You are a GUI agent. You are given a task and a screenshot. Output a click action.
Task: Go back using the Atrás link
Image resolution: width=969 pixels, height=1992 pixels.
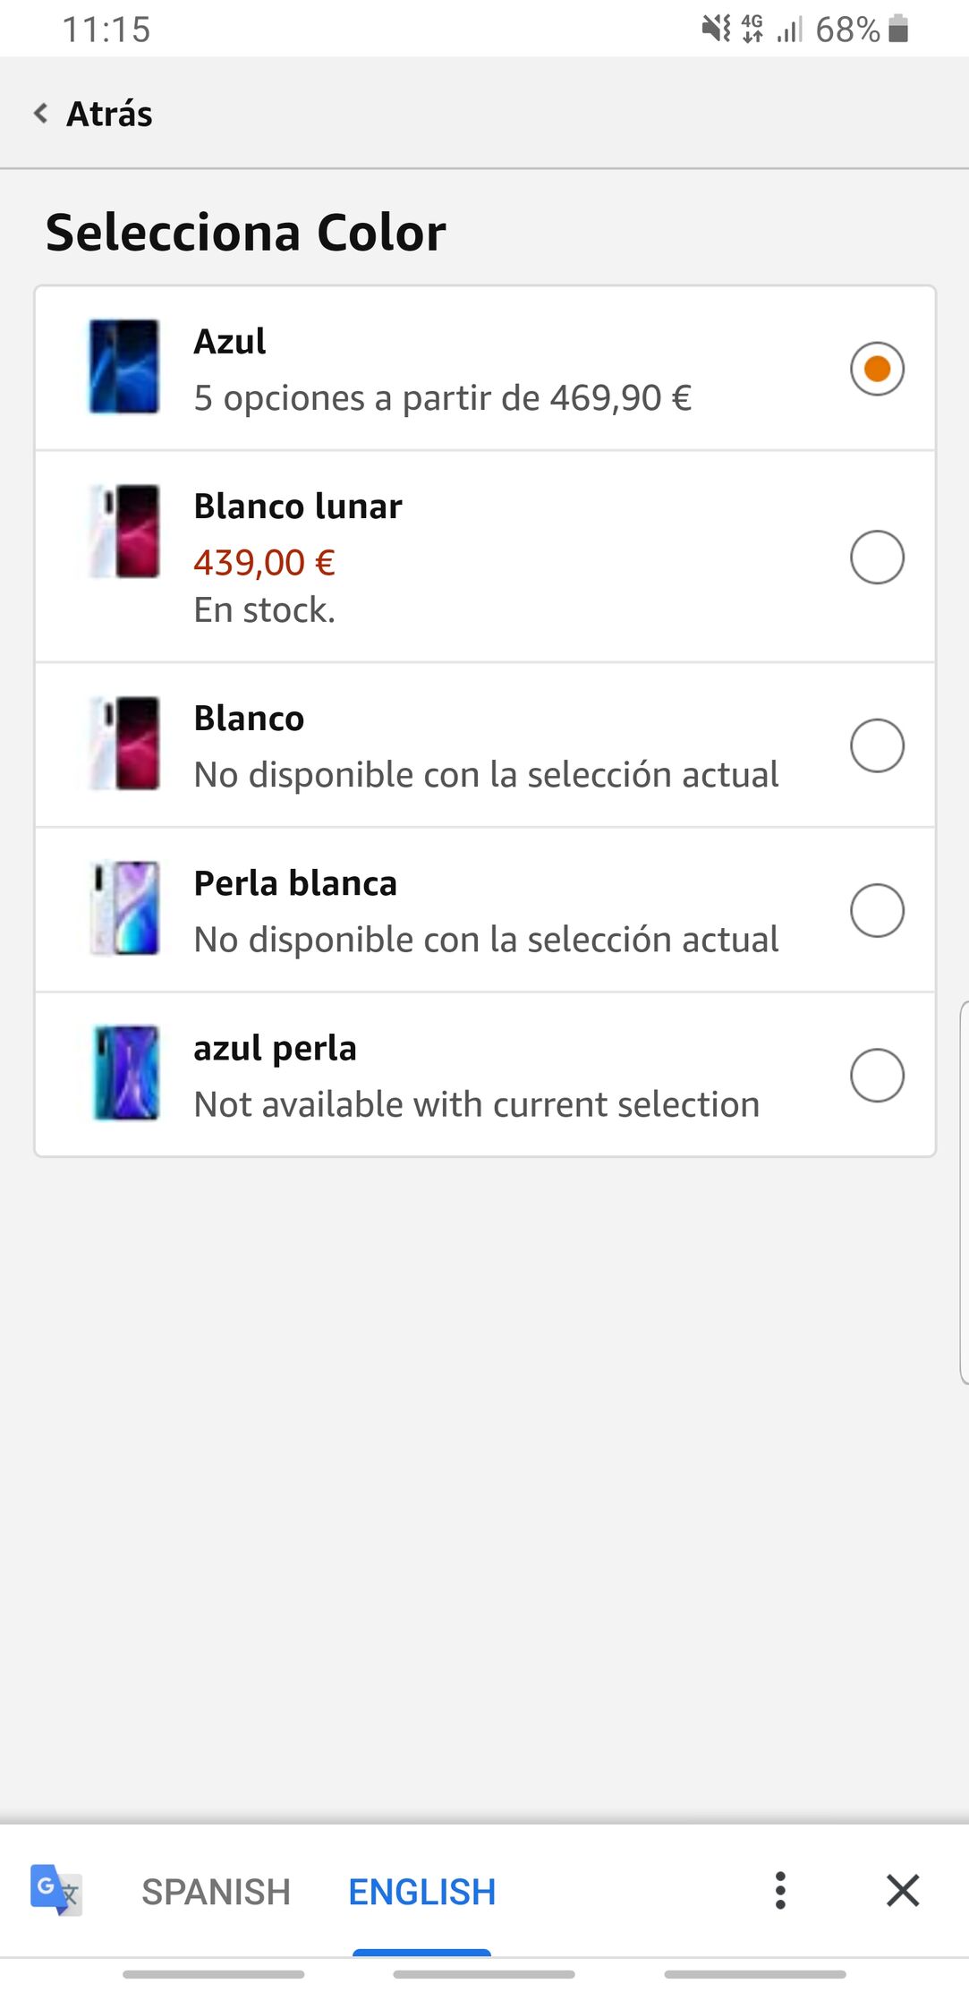pos(109,115)
